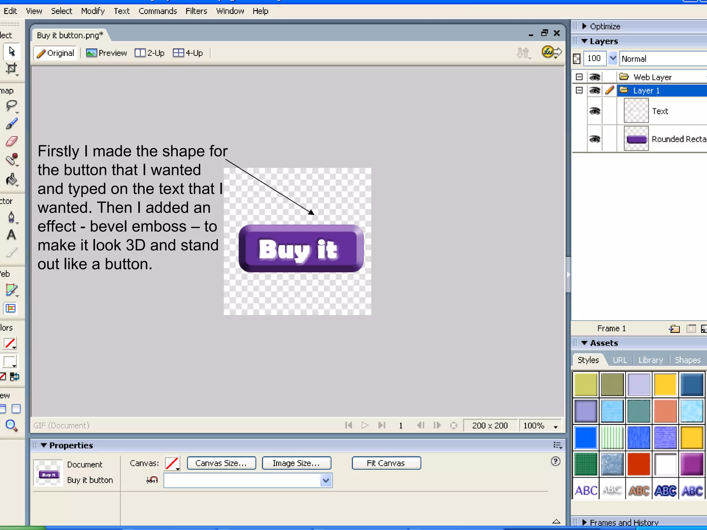Select the Pen tool
Viewport: 707px width, 530px height.
pyautogui.click(x=11, y=217)
